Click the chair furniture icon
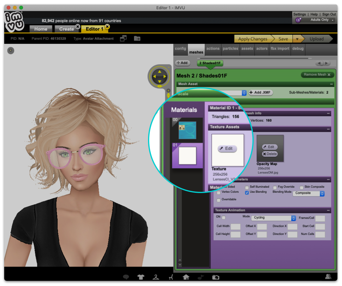 coord(171,277)
